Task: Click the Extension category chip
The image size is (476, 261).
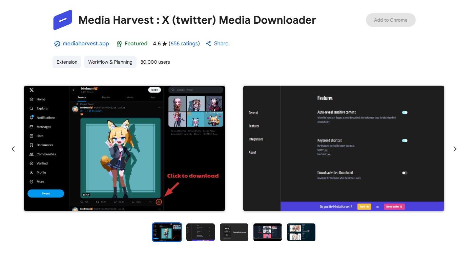Action: tap(67, 62)
